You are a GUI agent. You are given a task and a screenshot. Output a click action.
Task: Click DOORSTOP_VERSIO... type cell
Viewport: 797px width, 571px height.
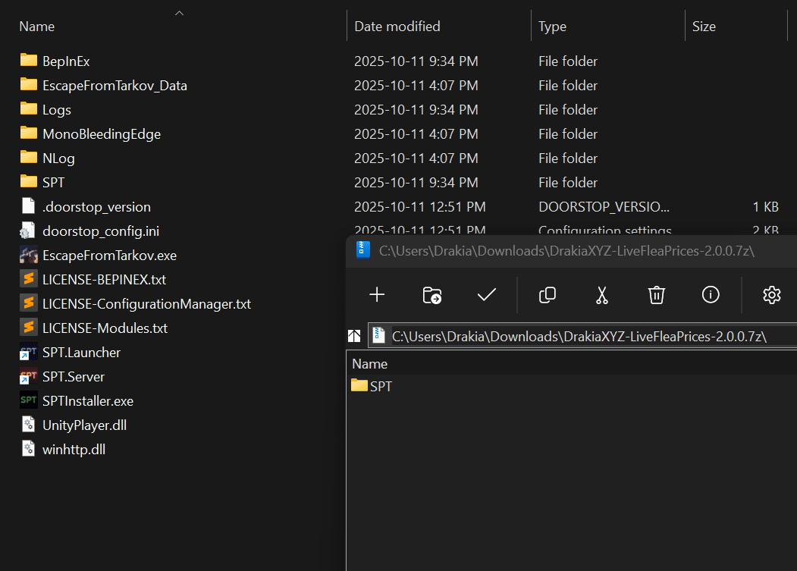604,207
